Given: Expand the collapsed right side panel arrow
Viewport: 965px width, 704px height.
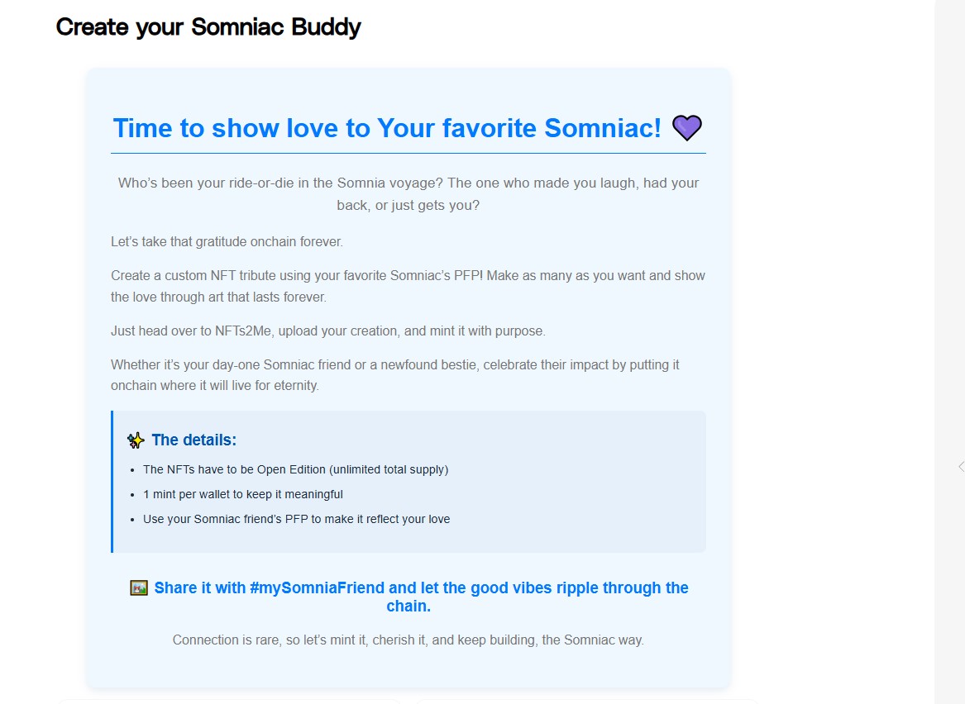Looking at the screenshot, I should (x=960, y=467).
